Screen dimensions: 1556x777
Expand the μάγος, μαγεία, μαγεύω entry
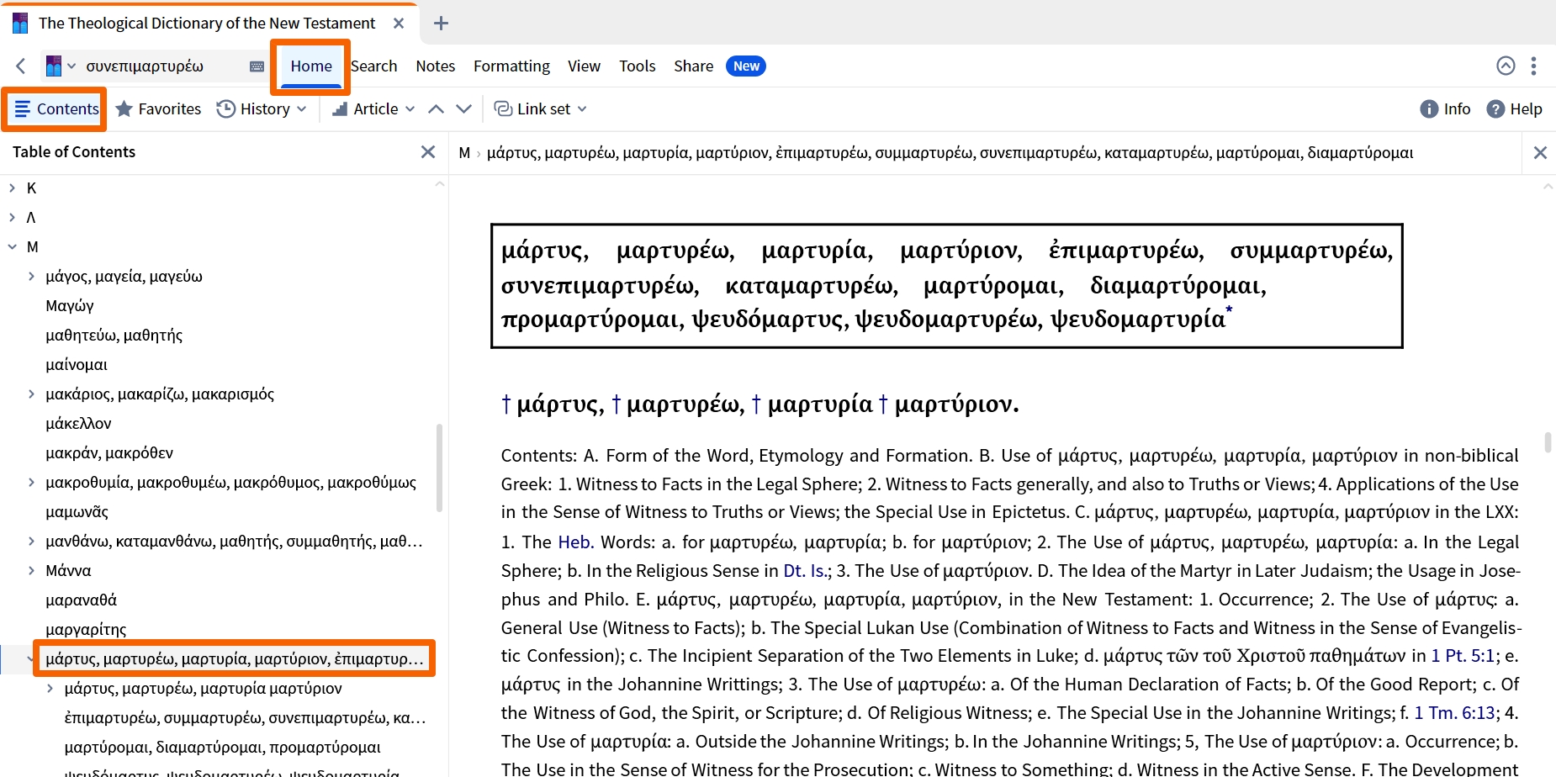(31, 276)
